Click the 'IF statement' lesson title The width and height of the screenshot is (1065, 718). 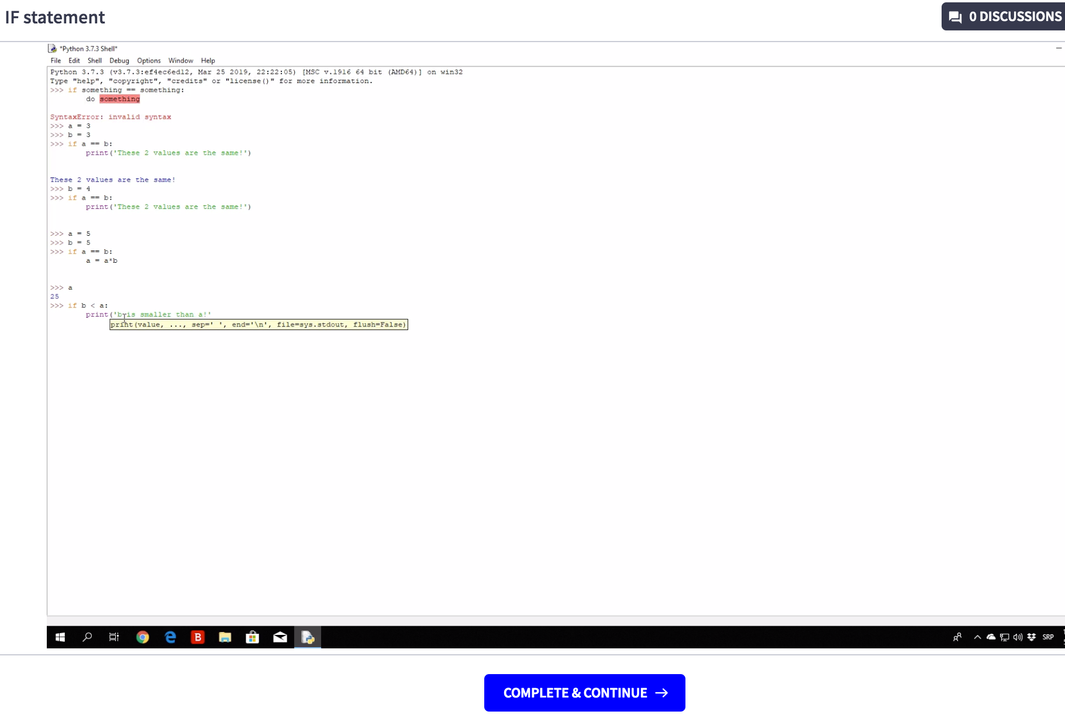(x=55, y=18)
